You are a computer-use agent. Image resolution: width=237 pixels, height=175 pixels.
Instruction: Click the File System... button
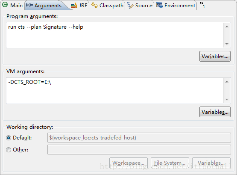pyautogui.click(x=170, y=163)
